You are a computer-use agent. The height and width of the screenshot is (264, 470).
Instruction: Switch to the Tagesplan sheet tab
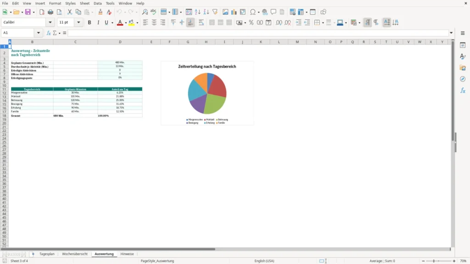click(47, 254)
